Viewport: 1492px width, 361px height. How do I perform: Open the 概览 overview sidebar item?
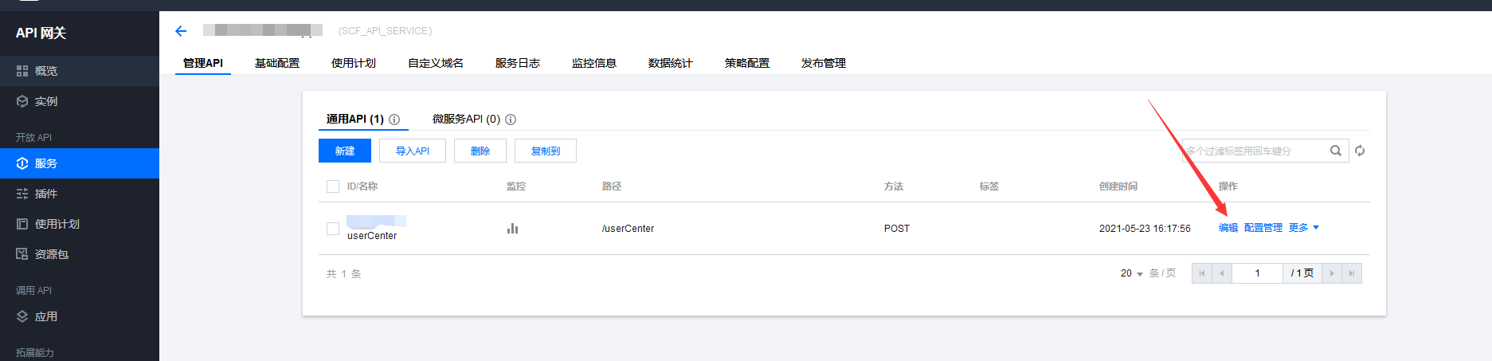(x=80, y=71)
